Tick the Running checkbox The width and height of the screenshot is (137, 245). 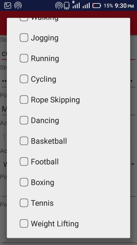click(x=24, y=58)
